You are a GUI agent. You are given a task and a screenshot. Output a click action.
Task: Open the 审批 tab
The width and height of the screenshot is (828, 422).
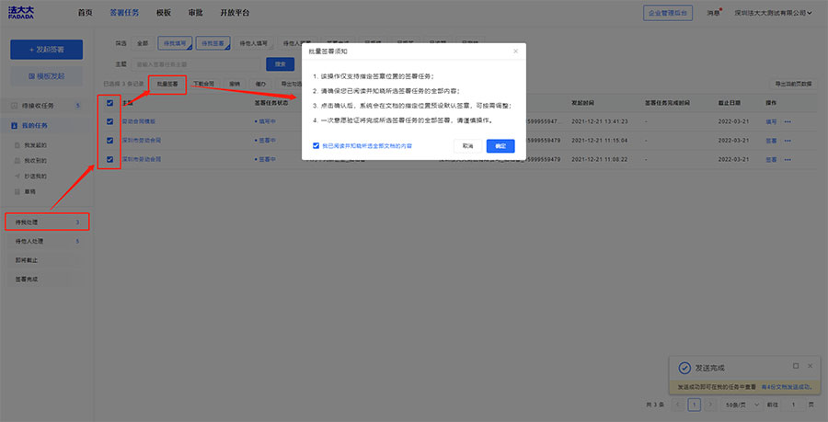[195, 13]
